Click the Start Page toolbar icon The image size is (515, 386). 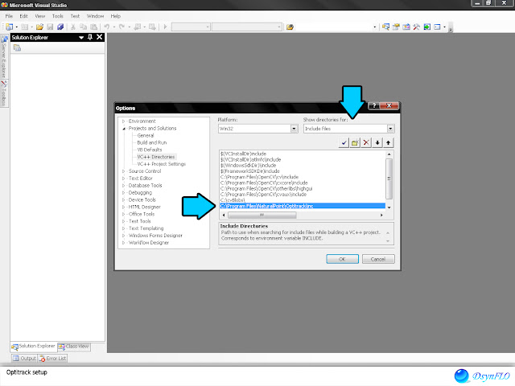point(426,27)
